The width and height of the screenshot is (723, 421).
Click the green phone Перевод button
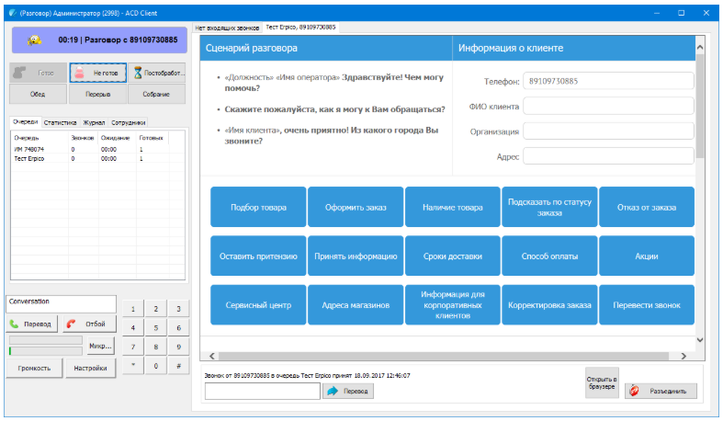pyautogui.click(x=32, y=324)
